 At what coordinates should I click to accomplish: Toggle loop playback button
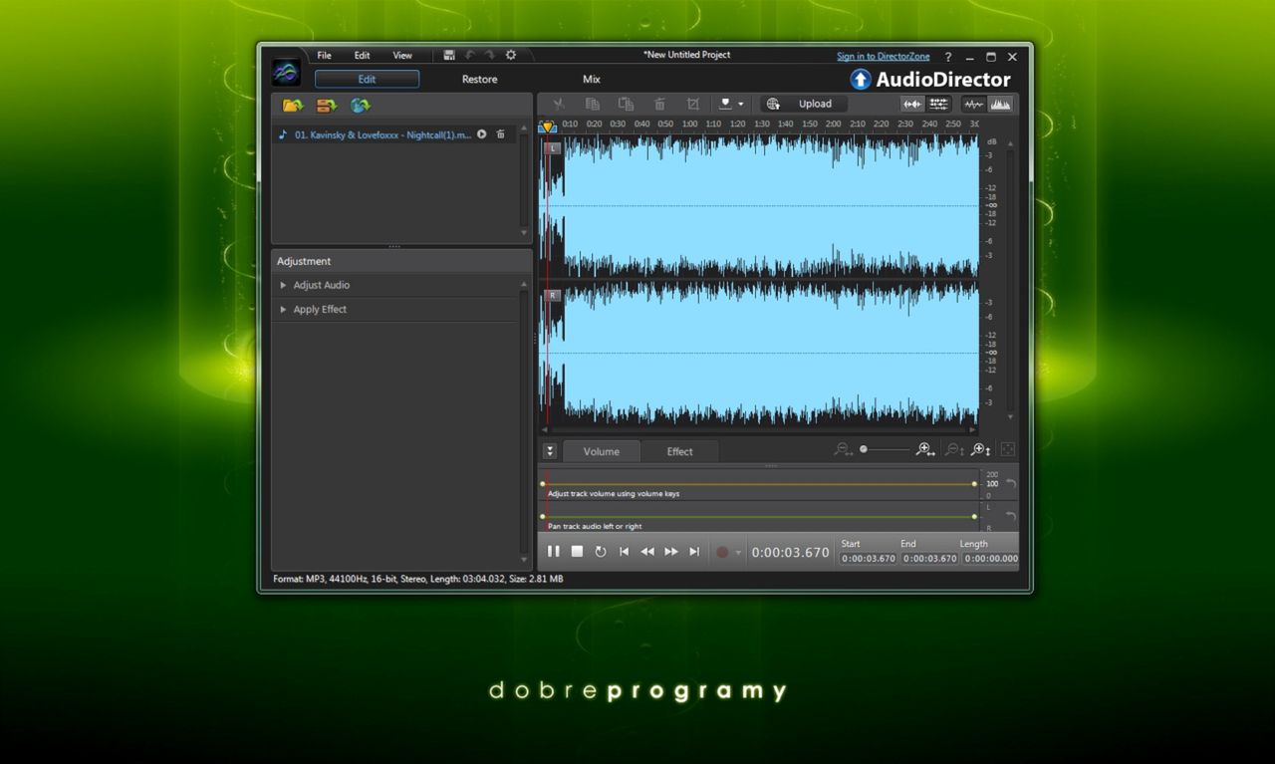(601, 552)
